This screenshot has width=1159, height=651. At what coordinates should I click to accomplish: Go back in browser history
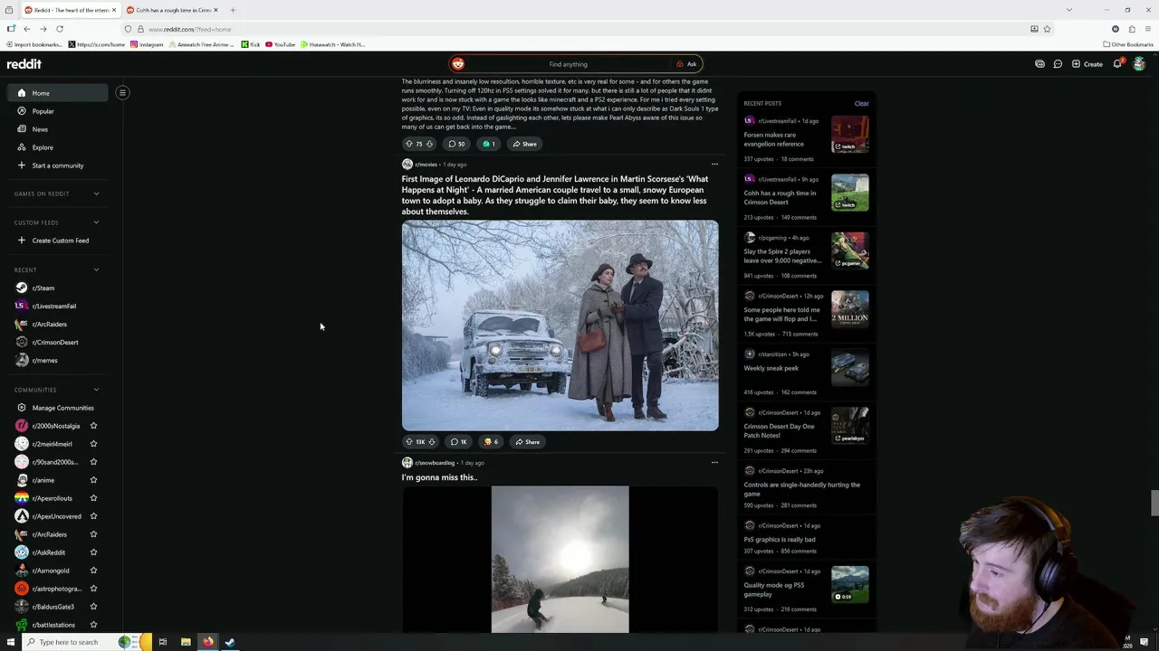coord(27,29)
